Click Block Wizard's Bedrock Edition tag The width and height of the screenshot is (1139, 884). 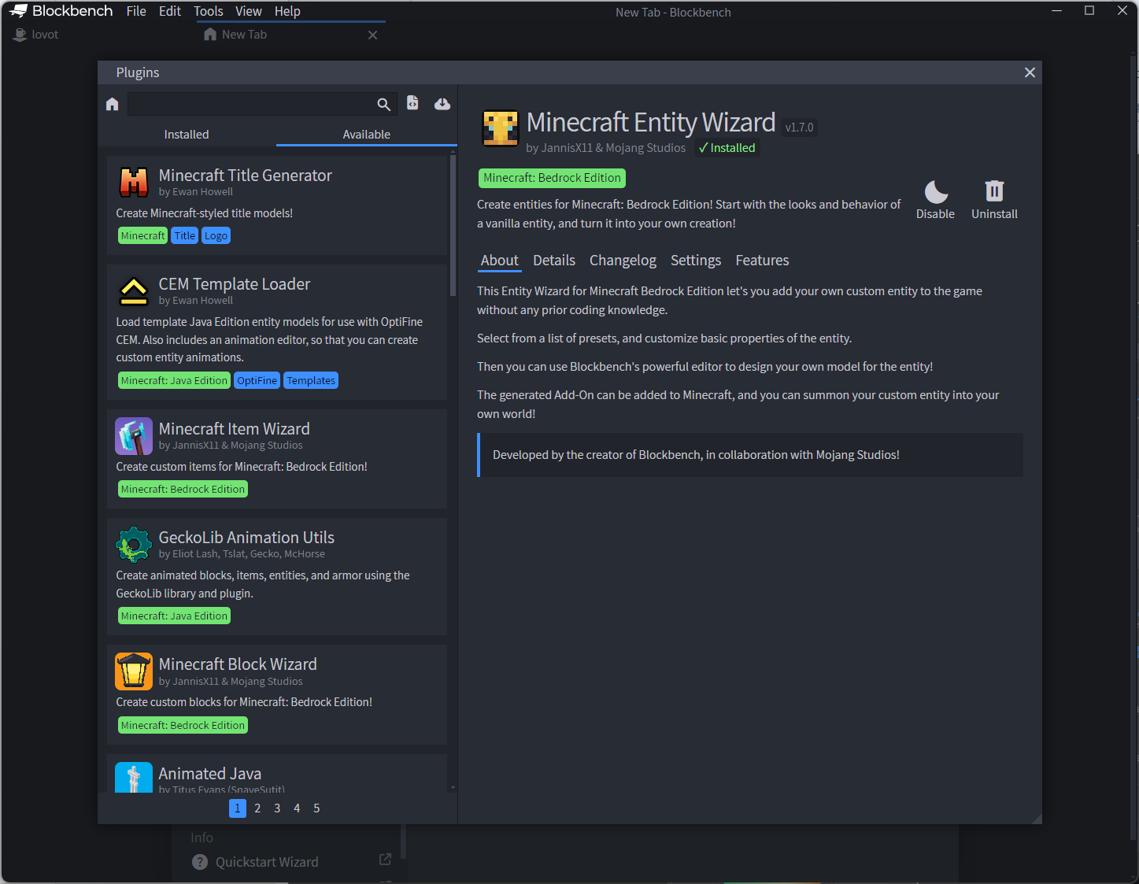(183, 726)
